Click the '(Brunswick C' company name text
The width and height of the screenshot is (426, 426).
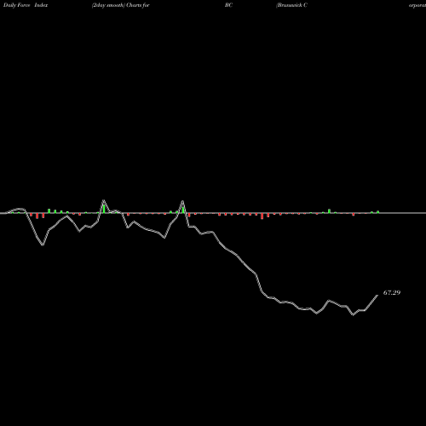click(291, 5)
